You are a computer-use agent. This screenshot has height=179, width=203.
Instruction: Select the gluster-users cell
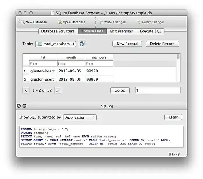pyautogui.click(x=43, y=78)
